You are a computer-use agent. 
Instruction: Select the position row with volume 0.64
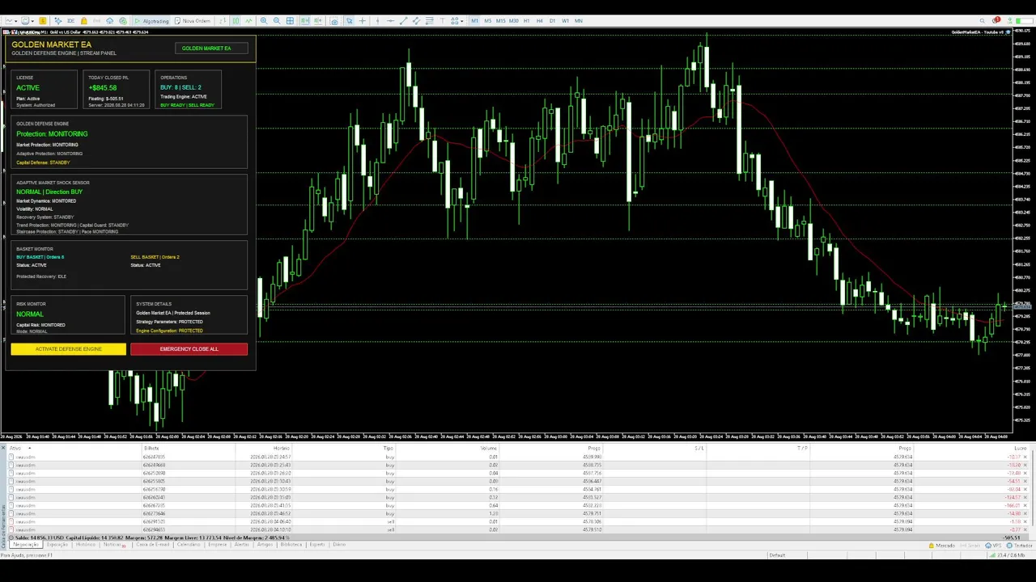pyautogui.click(x=518, y=505)
